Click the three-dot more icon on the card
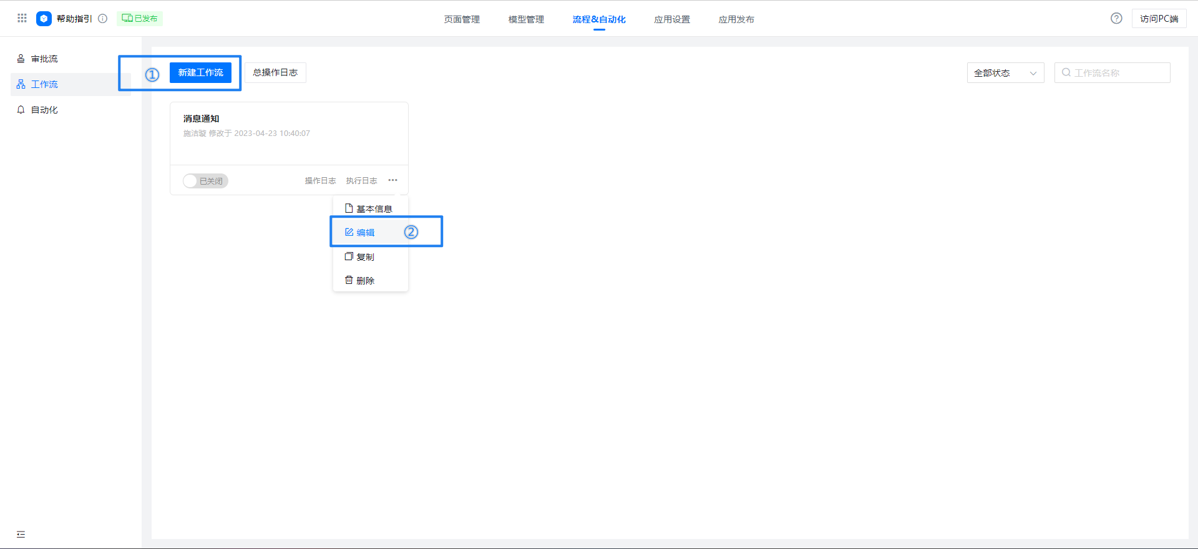Image resolution: width=1198 pixels, height=549 pixels. (x=392, y=180)
